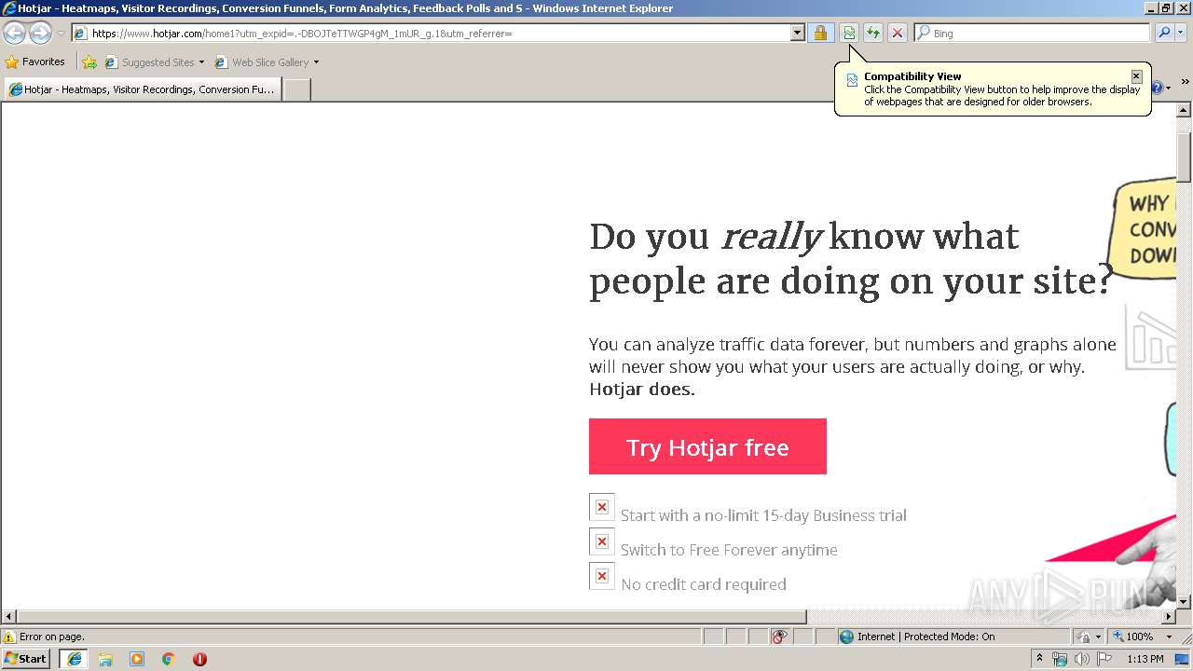The height and width of the screenshot is (671, 1193).
Task: Click the vertical scrollbar thumb
Action: [x=1185, y=157]
